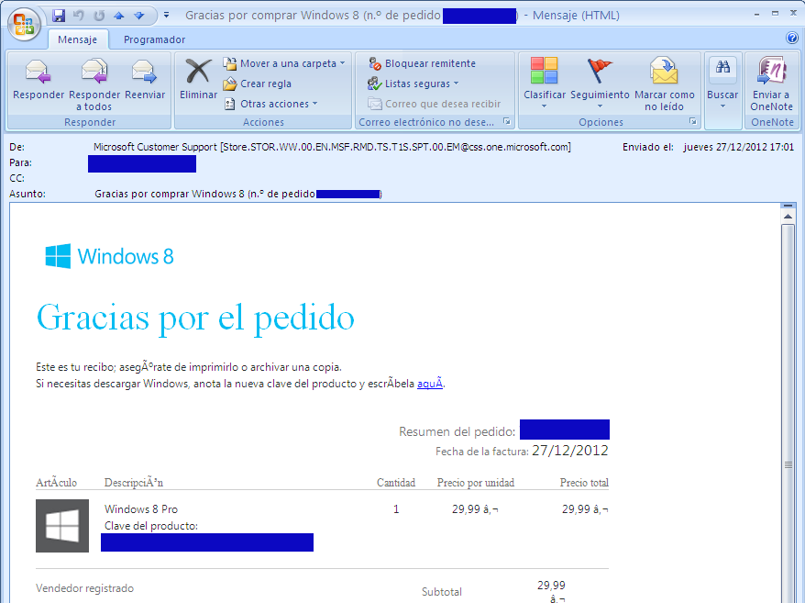This screenshot has height=603, width=805.
Task: Click Responder a todos to reply all
Action: click(94, 84)
